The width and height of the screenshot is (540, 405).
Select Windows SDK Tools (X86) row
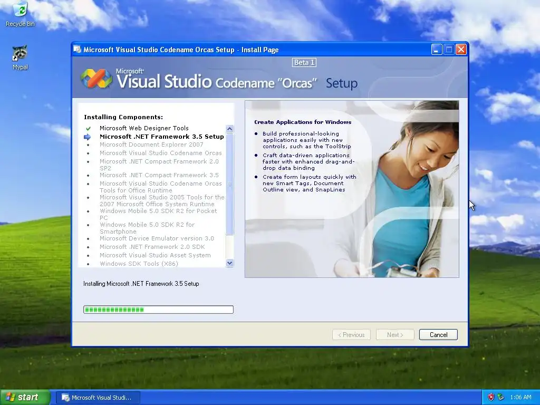pos(139,264)
